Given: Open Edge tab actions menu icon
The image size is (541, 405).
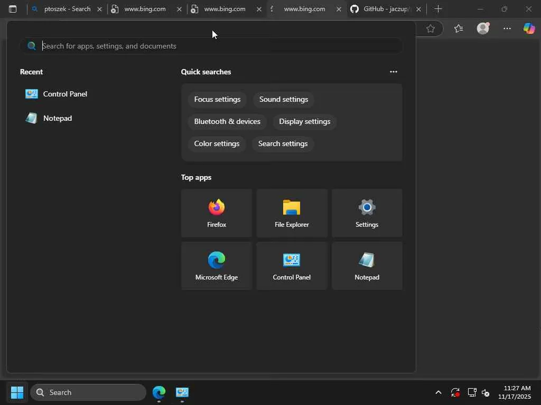Looking at the screenshot, I should tap(13, 9).
